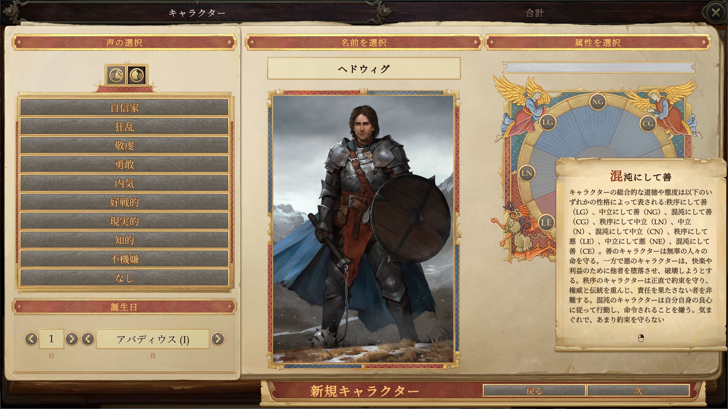
Task: Choose the LG alignment node
Action: pyautogui.click(x=548, y=122)
